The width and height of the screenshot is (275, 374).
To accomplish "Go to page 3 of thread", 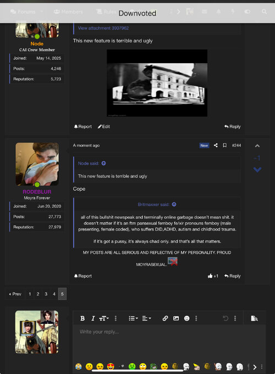I will click(46, 294).
